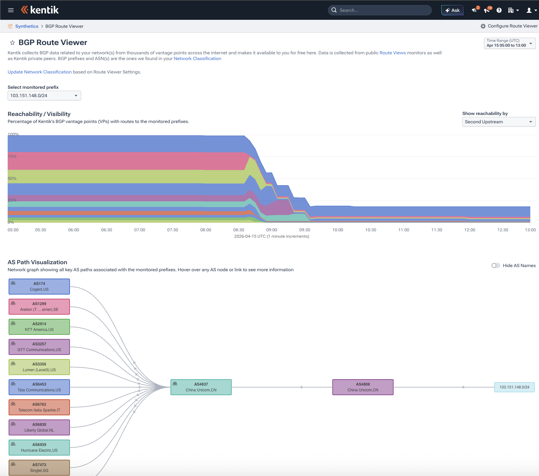Click the BGP Route Viewer breadcrumb text
This screenshot has width=539, height=476.
click(64, 26)
